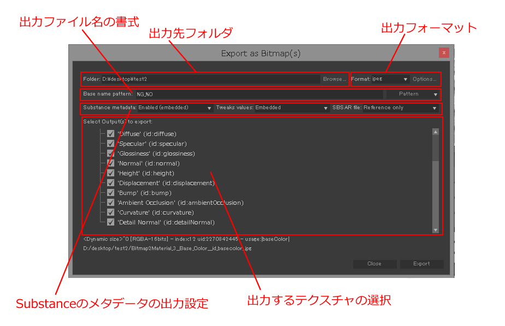Screen dimensions: 505x326
Task: Toggle the 'Glossiness' output checkbox
Action: pyautogui.click(x=111, y=153)
